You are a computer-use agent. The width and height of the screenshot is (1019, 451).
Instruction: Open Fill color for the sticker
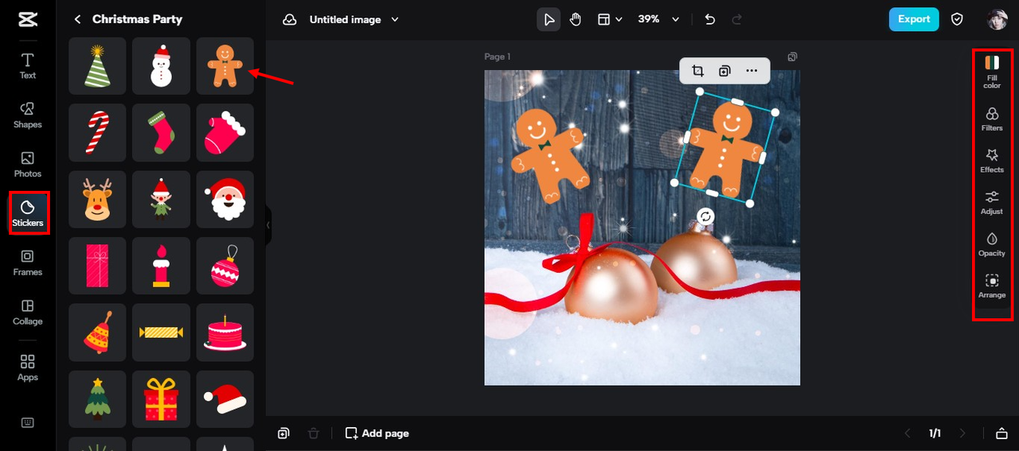pos(992,71)
